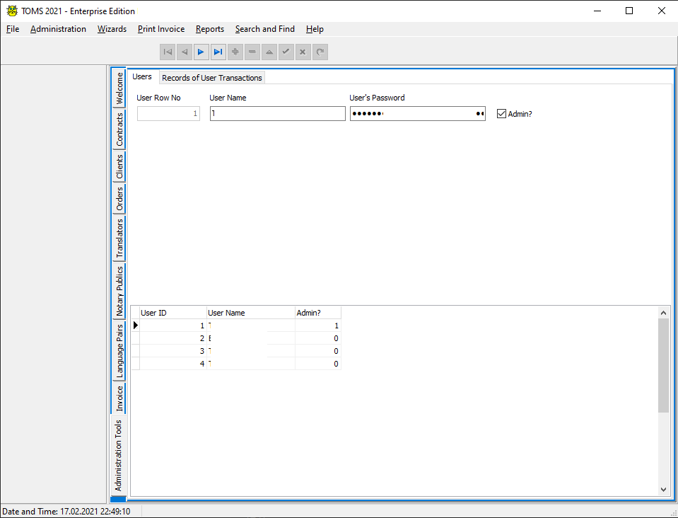The height and width of the screenshot is (518, 678).
Task: Delete the current record using the minus icon
Action: pyautogui.click(x=252, y=51)
